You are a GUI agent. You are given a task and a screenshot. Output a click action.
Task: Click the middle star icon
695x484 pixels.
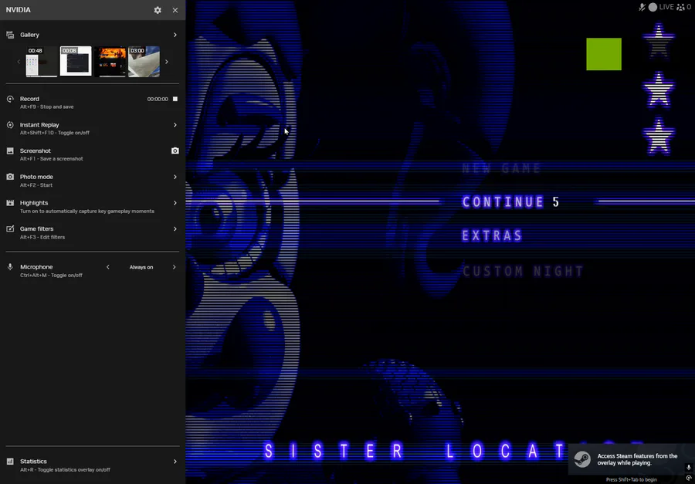point(659,90)
